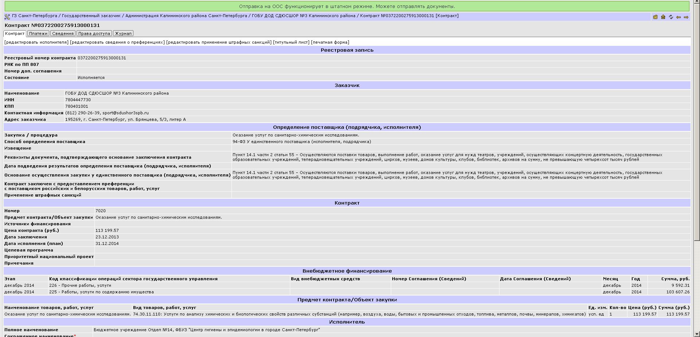The height and width of the screenshot is (337, 700).
Task: Click the sum 103 607.26
Action: [x=678, y=292]
